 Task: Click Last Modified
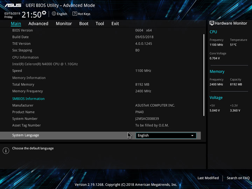208,178
